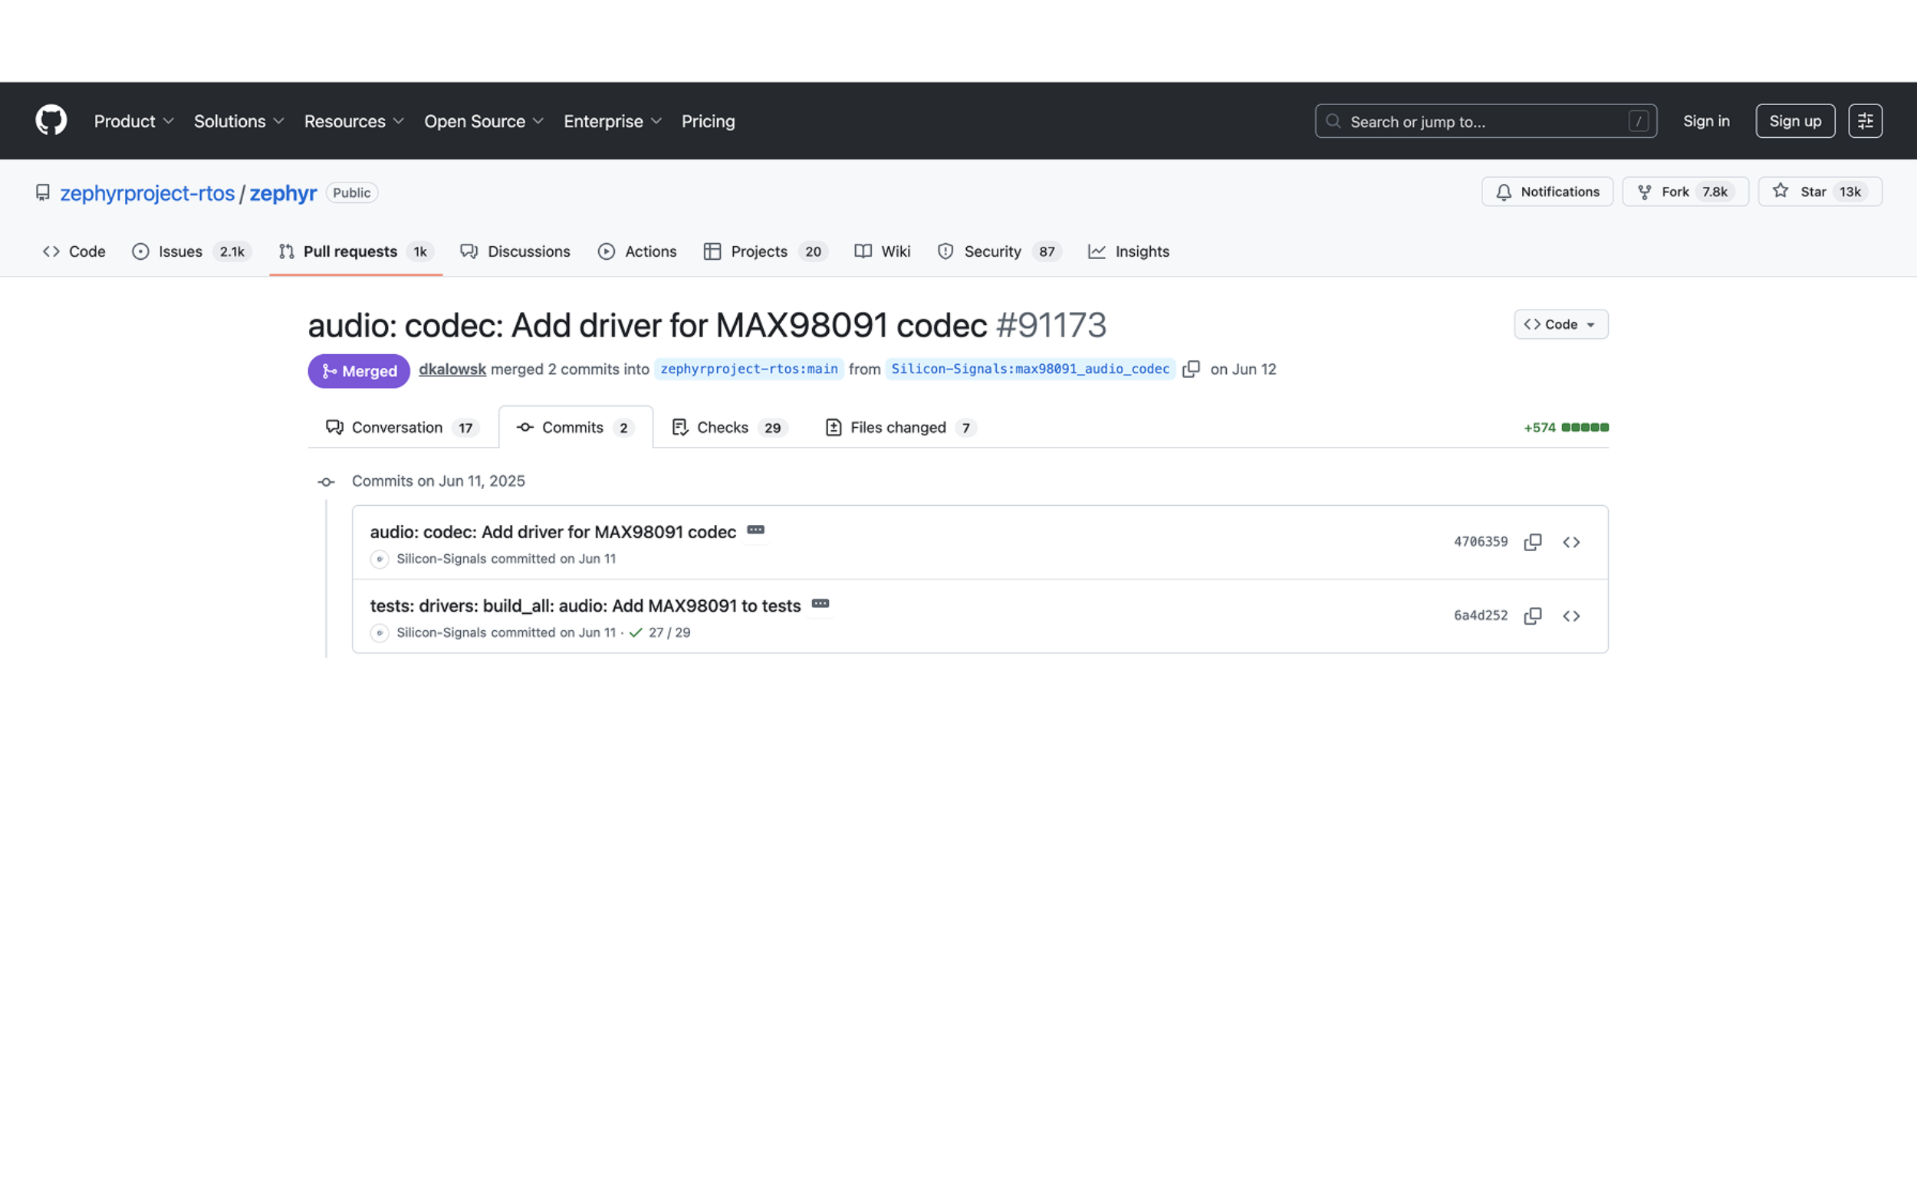
Task: Switch to the Code repository tab
Action: 74,251
